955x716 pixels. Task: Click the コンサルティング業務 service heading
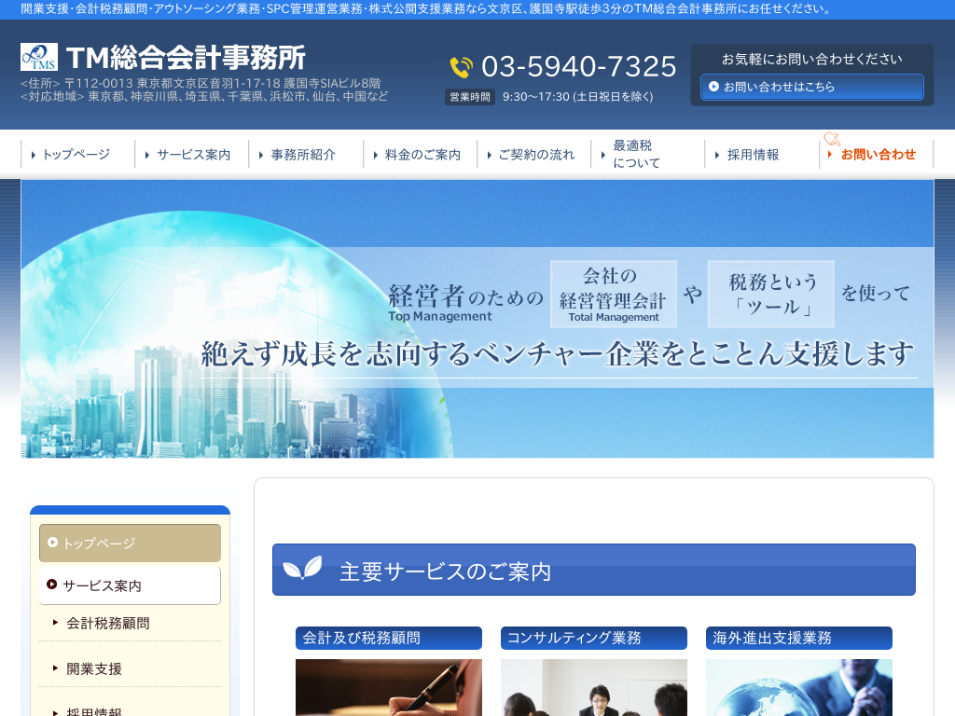point(594,638)
